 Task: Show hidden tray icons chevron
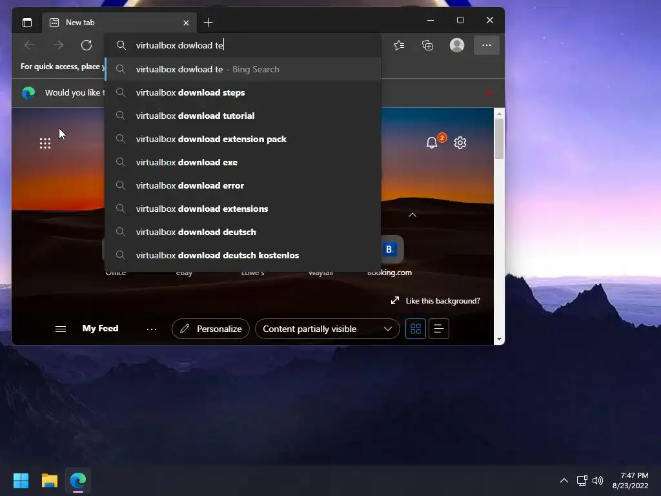tap(564, 480)
